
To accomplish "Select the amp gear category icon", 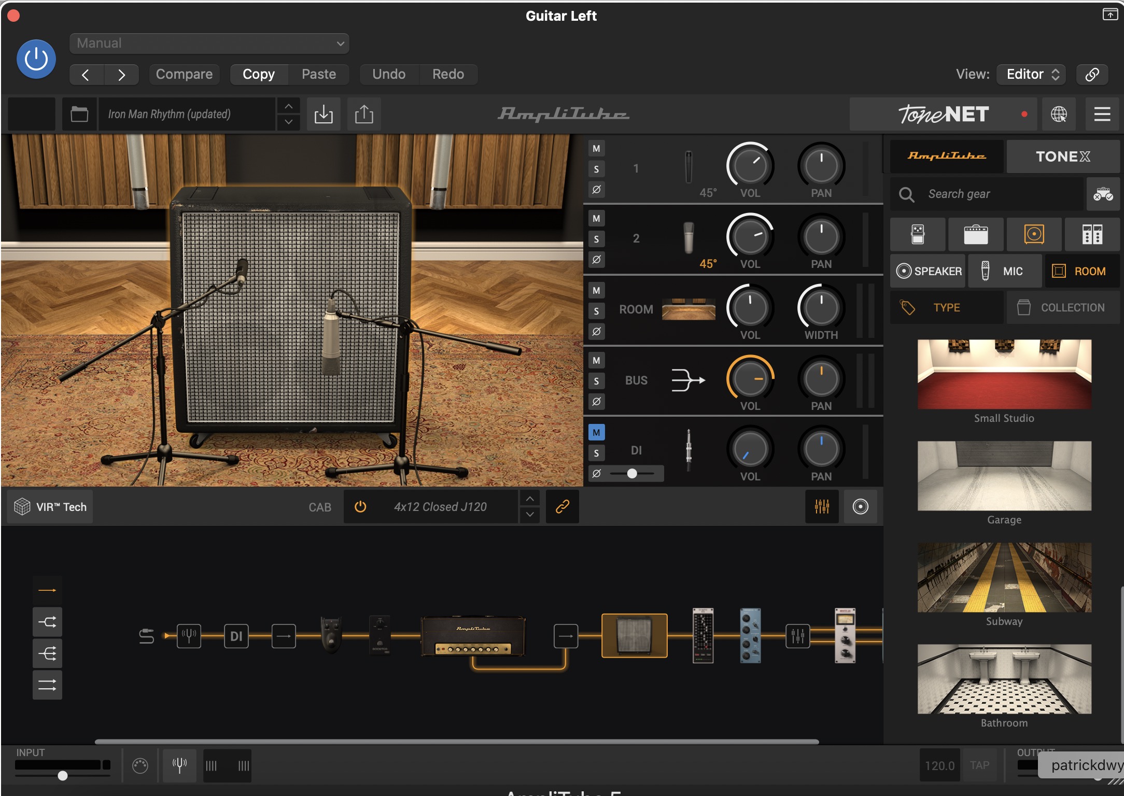I will 976,234.
